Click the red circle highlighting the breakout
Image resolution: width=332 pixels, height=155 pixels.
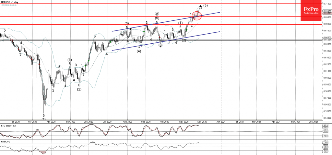coord(197,15)
